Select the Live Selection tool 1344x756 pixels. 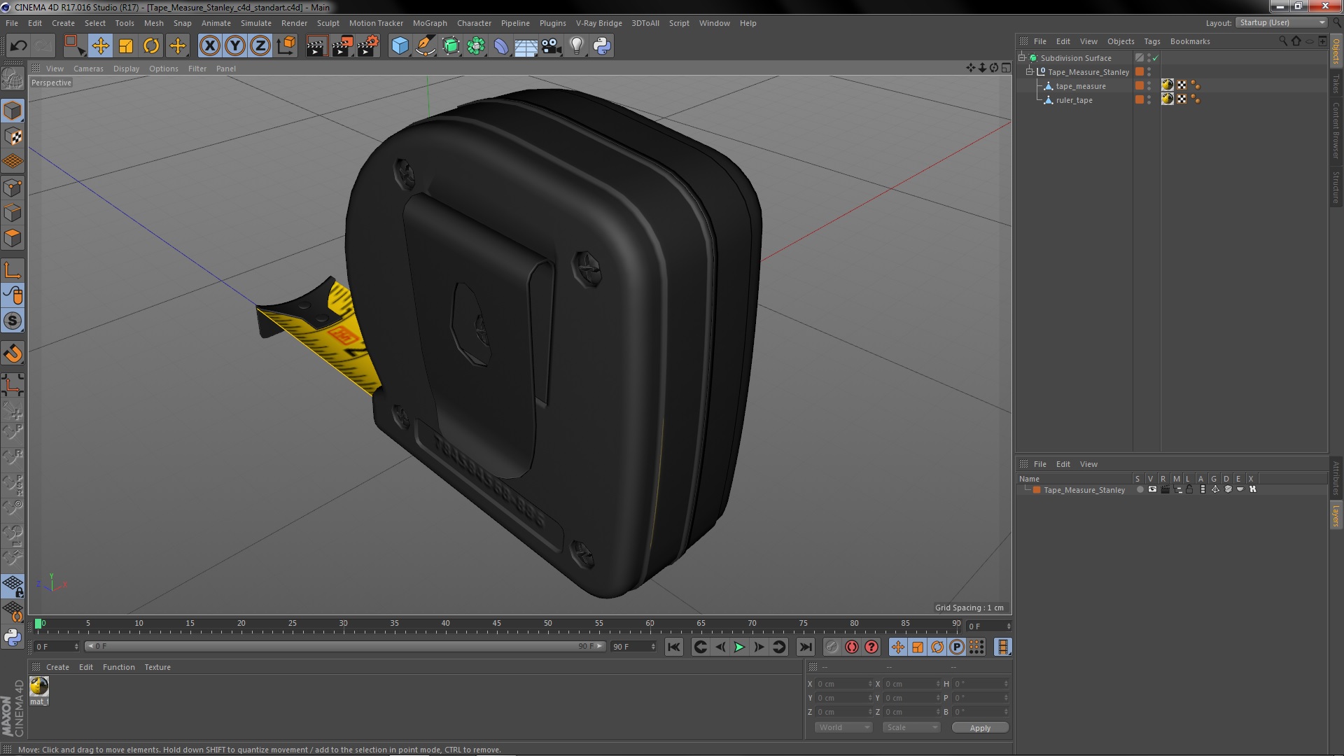(x=74, y=46)
